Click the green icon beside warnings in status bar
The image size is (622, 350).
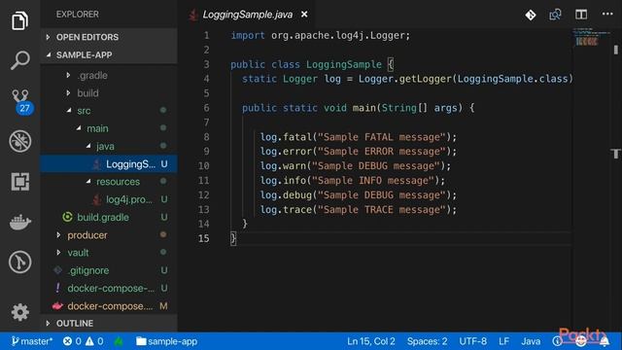click(119, 341)
